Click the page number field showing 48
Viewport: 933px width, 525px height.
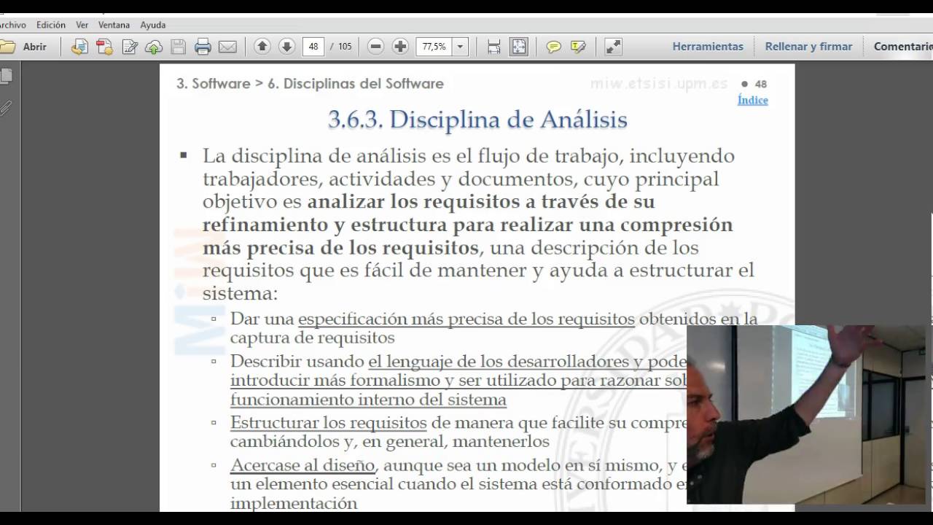tap(313, 47)
